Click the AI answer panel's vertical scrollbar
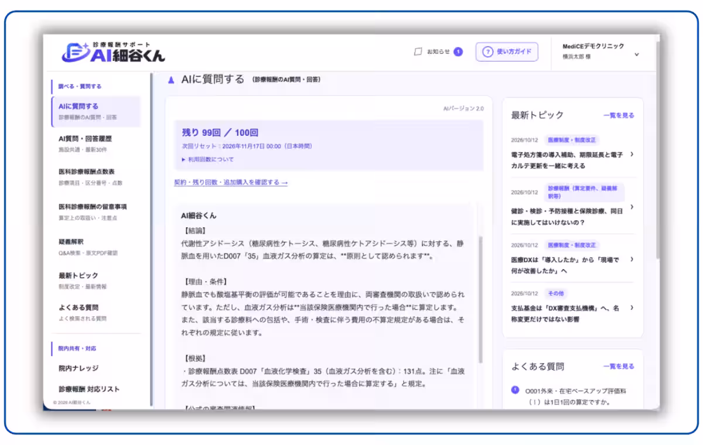703x445 pixels. 481,299
